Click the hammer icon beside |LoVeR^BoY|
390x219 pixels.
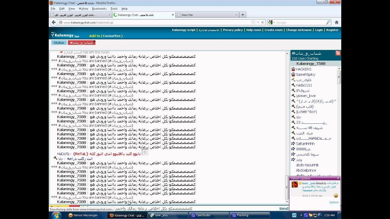pyautogui.click(x=293, y=112)
